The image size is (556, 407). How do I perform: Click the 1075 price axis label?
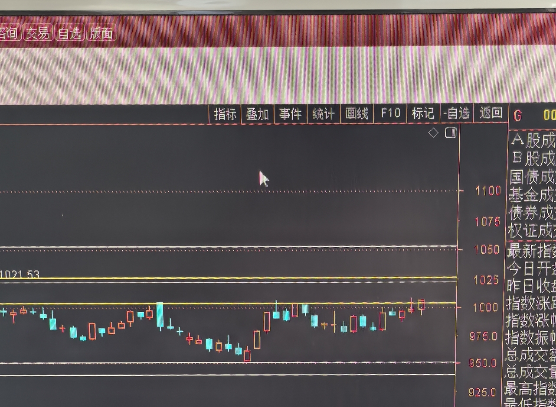pos(487,222)
